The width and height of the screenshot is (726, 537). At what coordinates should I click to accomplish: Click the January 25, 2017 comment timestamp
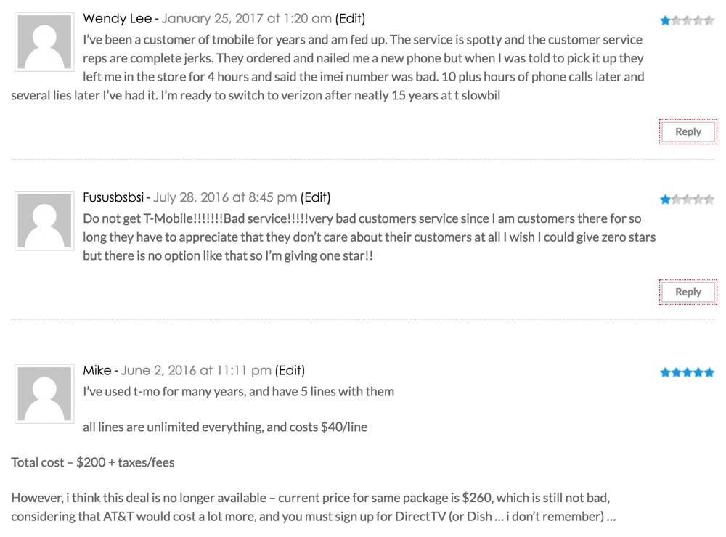point(246,19)
